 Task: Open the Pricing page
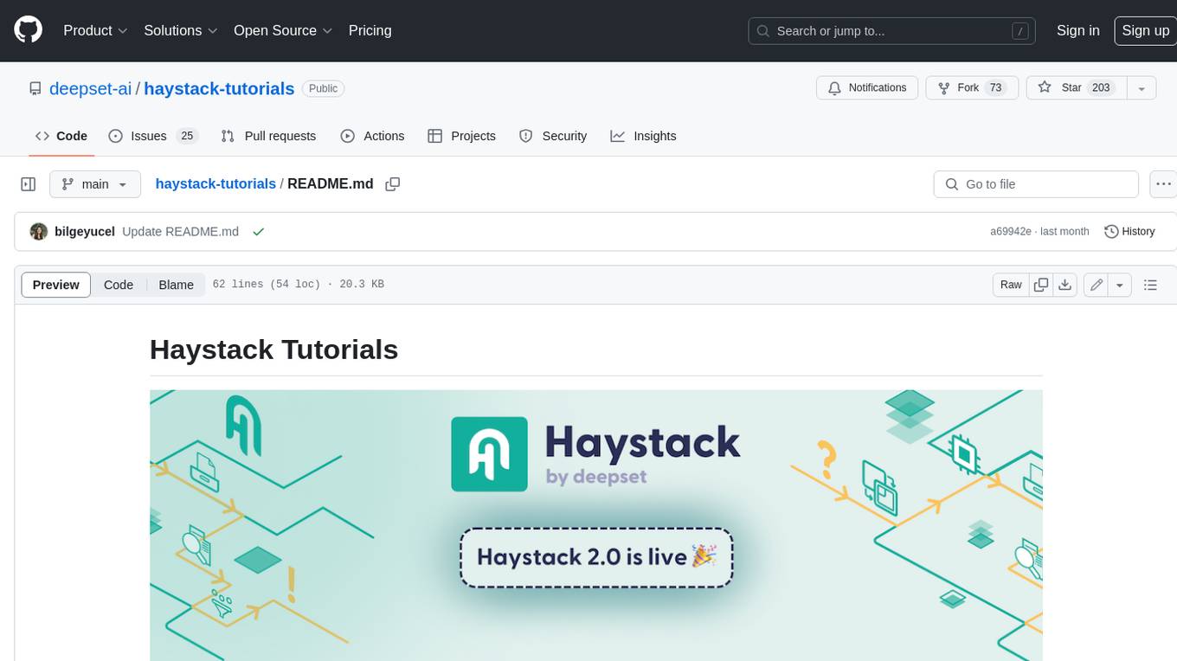click(x=370, y=30)
